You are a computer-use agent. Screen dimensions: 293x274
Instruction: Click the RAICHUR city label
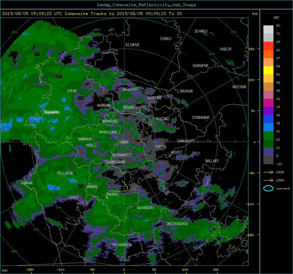(239, 87)
